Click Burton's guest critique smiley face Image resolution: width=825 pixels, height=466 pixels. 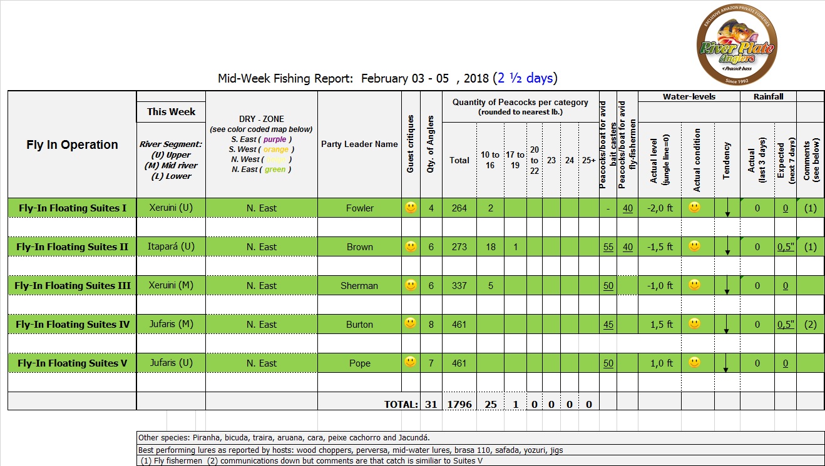pos(411,324)
